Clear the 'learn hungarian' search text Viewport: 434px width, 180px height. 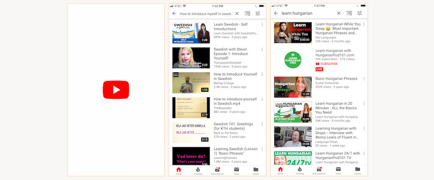(x=339, y=13)
